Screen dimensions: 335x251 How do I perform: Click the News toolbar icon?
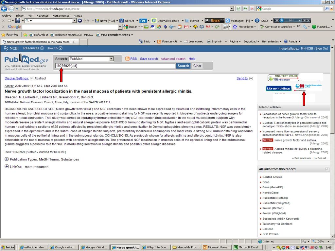97,21
